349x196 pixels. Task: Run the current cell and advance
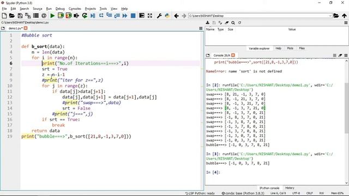point(69,16)
